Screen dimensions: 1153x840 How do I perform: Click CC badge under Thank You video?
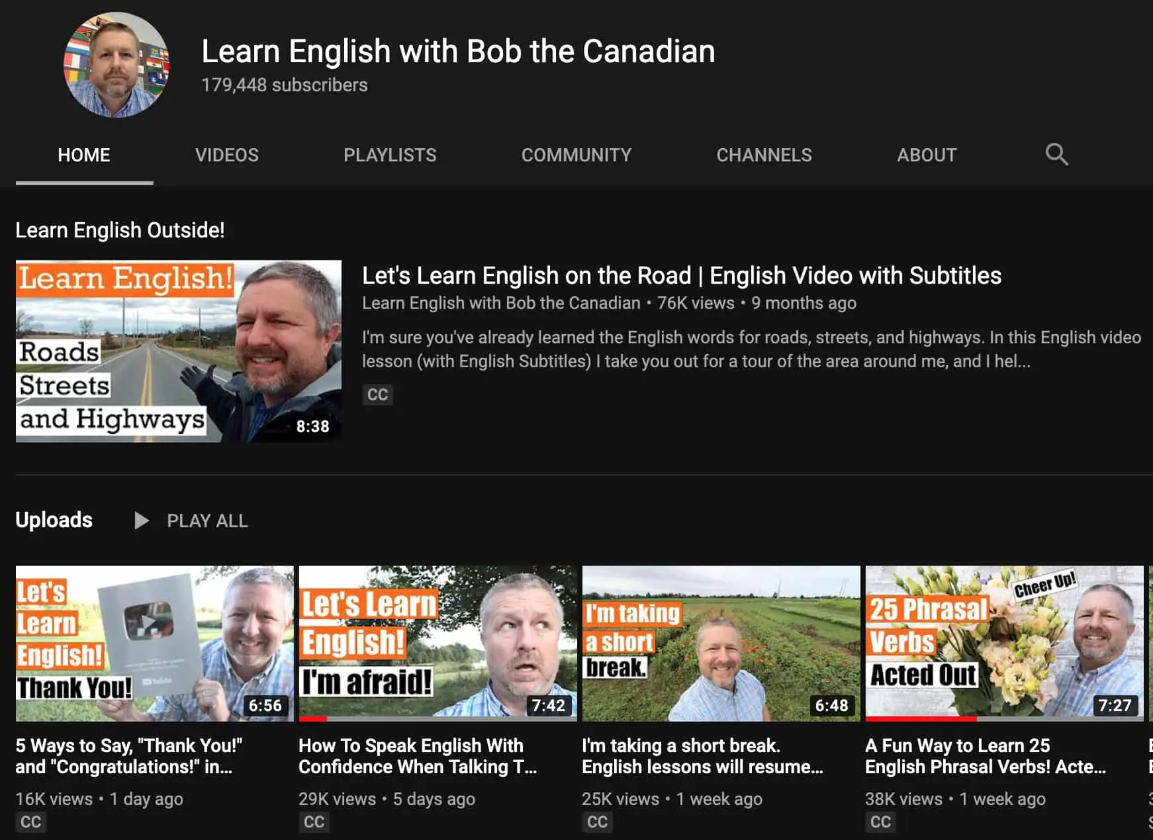coord(30,822)
